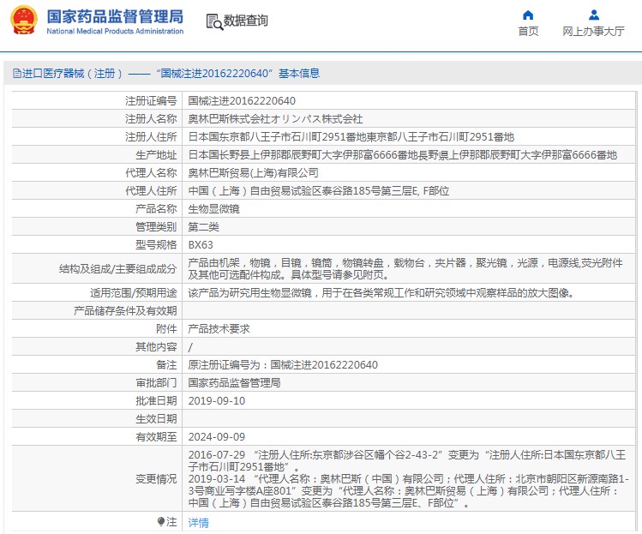Click approval date 2019-09-10

217,401
